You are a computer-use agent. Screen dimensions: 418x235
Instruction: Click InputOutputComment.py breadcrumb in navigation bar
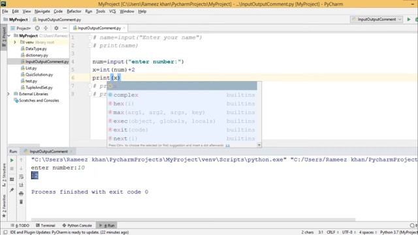(x=57, y=20)
